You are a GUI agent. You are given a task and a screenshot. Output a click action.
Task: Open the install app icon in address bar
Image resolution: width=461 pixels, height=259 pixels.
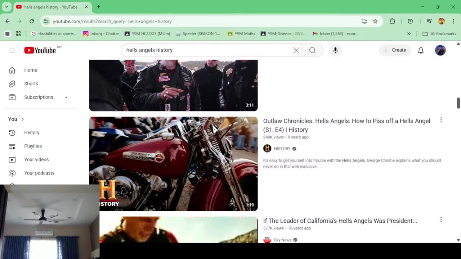pos(364,21)
